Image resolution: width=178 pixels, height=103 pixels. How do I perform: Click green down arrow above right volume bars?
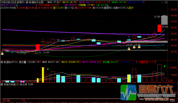(x=165, y=66)
